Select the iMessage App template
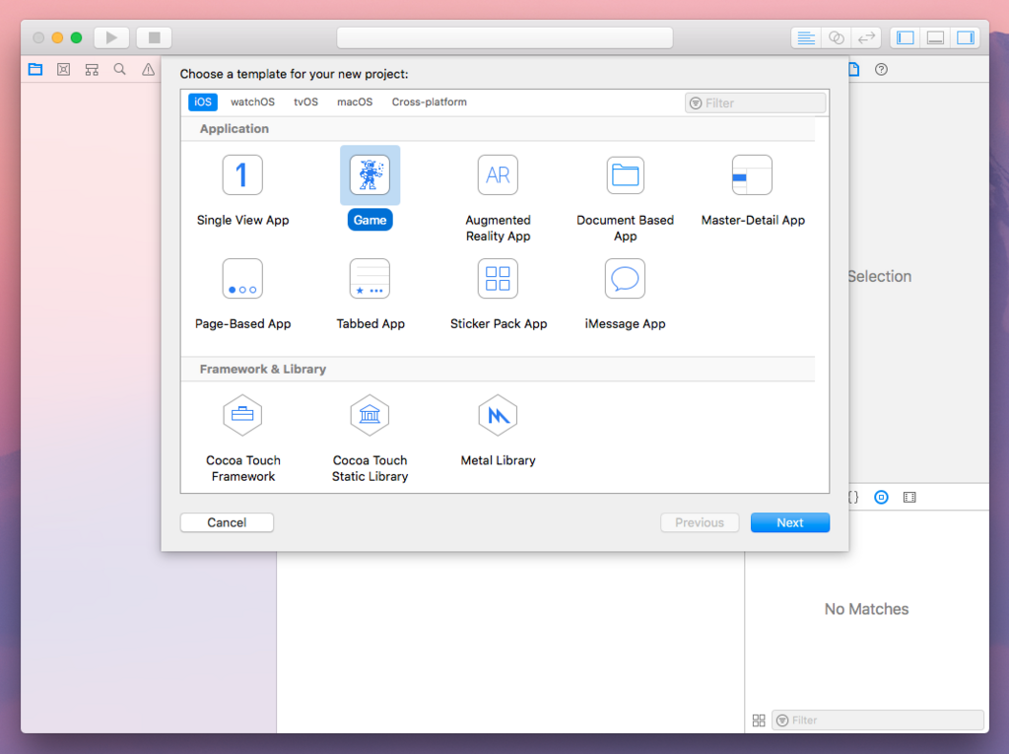Image resolution: width=1009 pixels, height=754 pixels. click(x=625, y=295)
